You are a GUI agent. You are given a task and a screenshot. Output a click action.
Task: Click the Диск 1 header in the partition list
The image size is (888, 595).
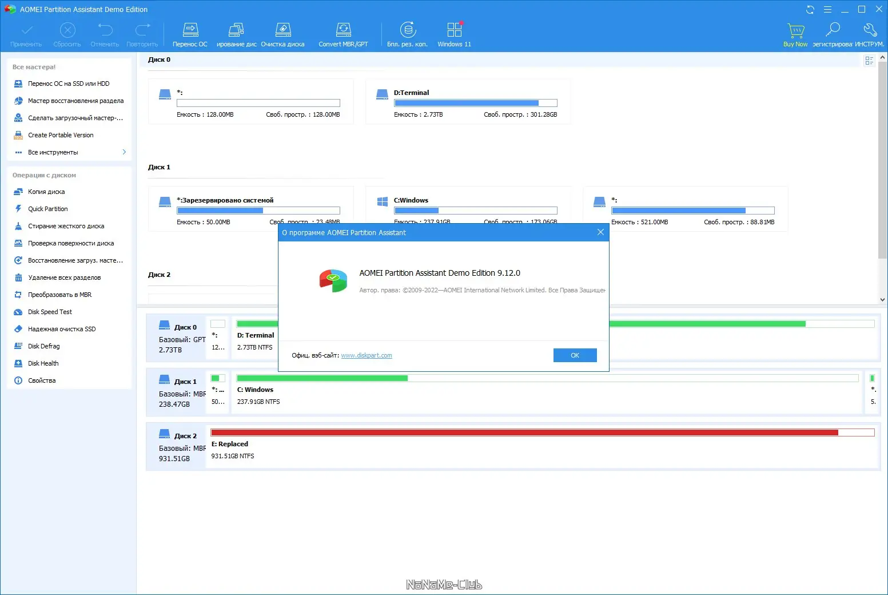(159, 167)
